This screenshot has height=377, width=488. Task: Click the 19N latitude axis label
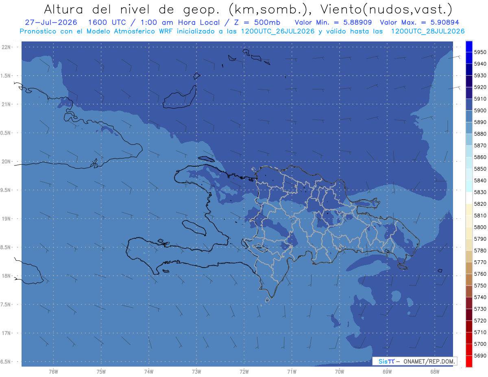[7, 219]
